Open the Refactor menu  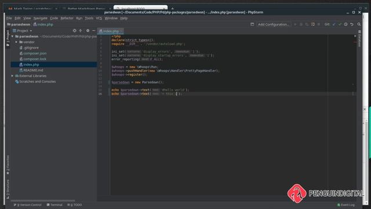(x=67, y=18)
